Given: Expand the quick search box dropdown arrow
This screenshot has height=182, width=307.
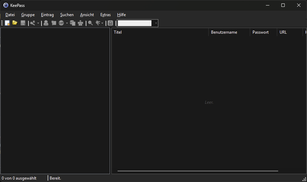Looking at the screenshot, I should click(x=156, y=23).
